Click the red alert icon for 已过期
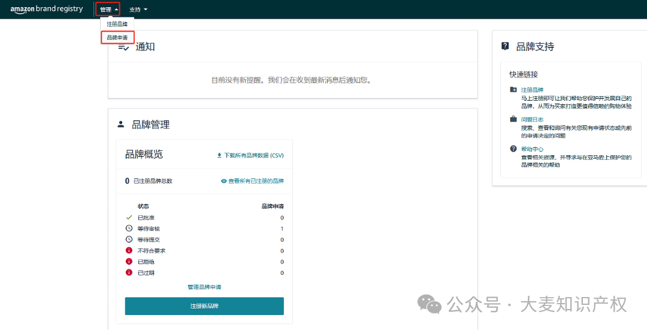 (x=129, y=273)
